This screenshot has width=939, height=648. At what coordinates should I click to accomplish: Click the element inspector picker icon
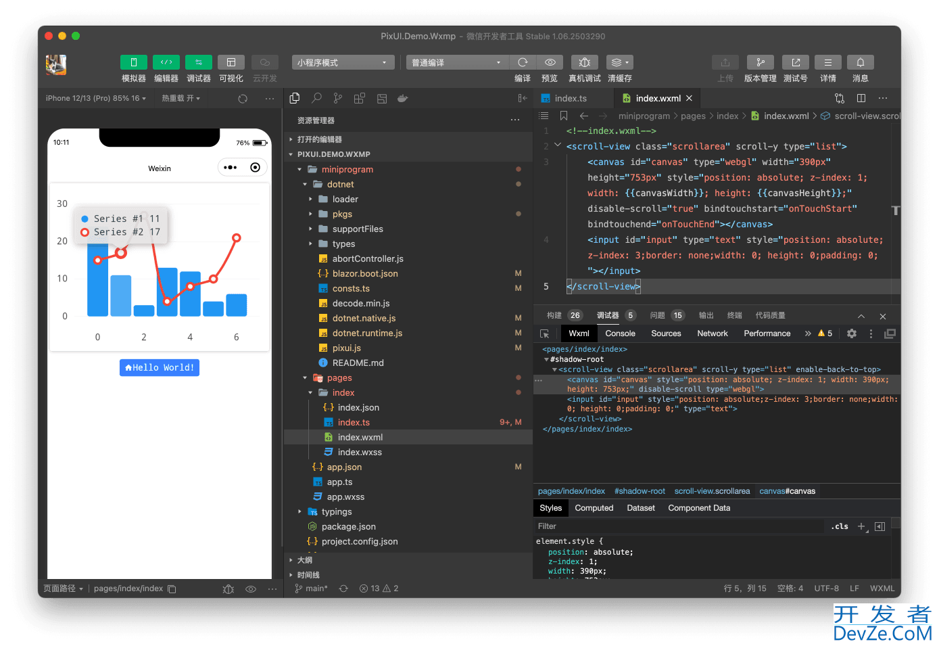pos(545,333)
